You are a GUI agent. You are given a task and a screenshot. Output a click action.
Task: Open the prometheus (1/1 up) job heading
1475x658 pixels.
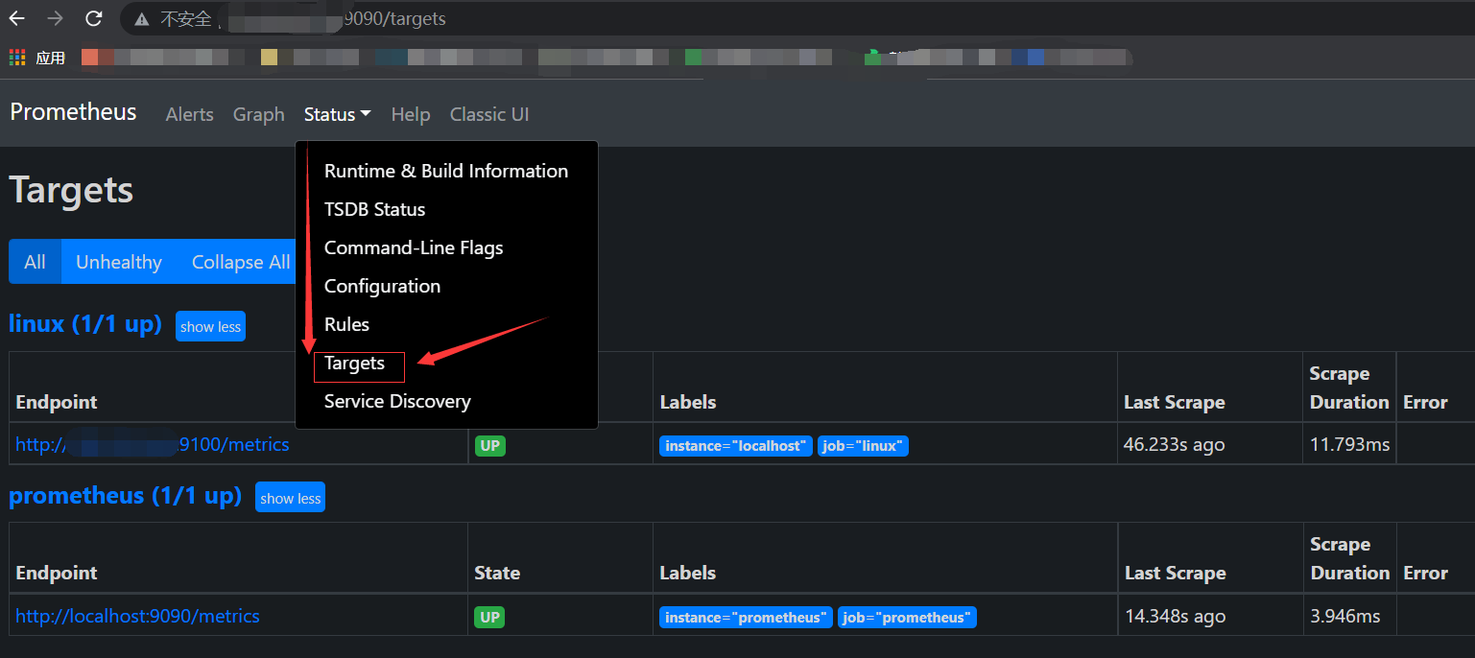tap(125, 496)
